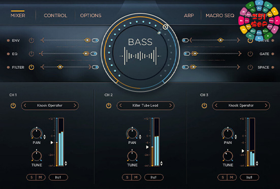Click the EQ slider handle
280x189 pixels.
(x=86, y=53)
